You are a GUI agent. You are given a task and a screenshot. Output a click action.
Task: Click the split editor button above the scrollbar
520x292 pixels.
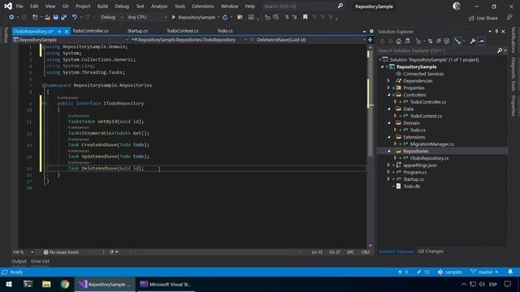[370, 40]
